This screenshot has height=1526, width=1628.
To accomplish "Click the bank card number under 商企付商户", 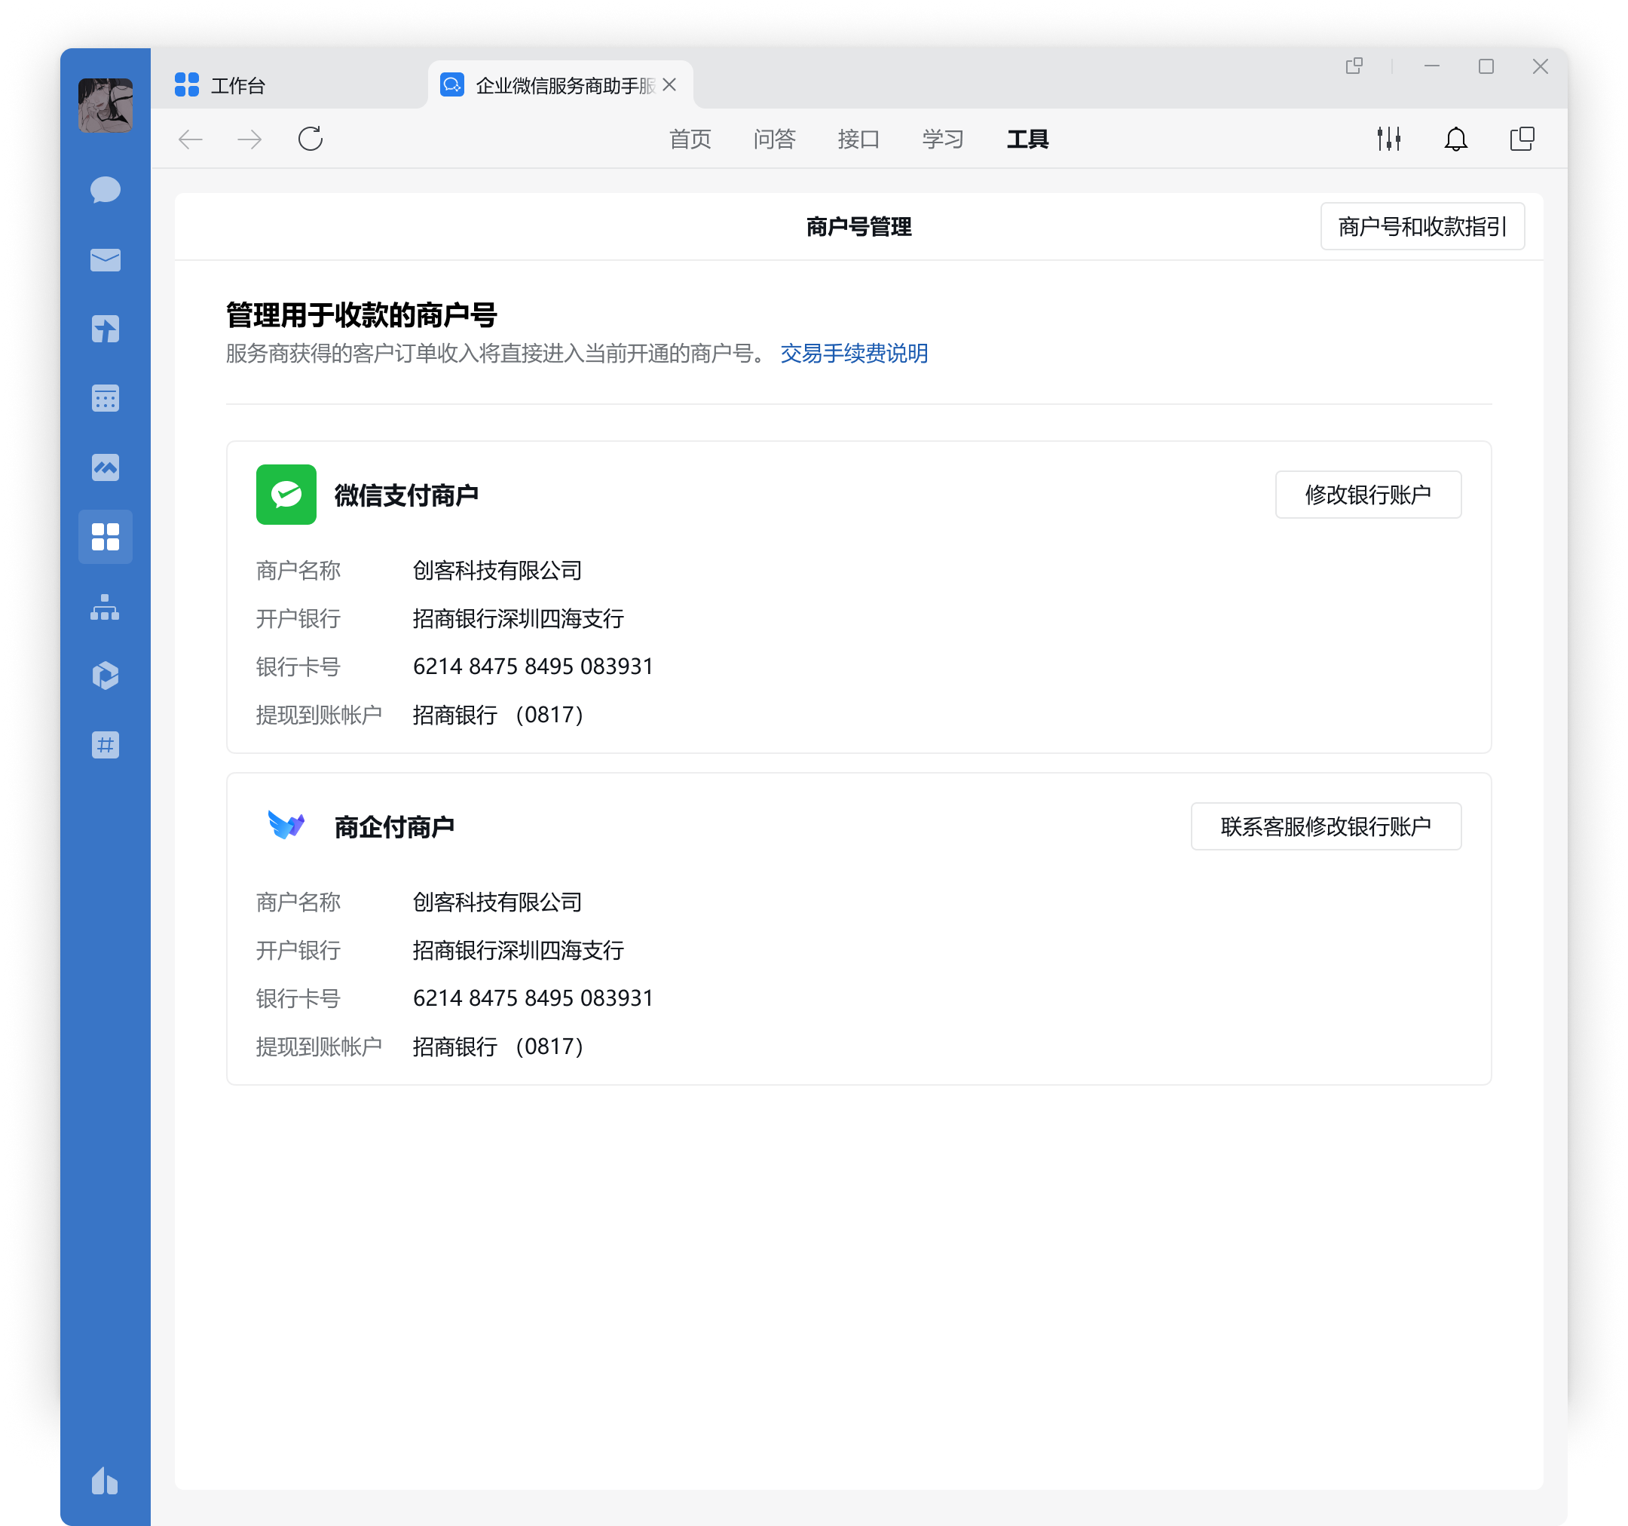I will pyautogui.click(x=532, y=997).
